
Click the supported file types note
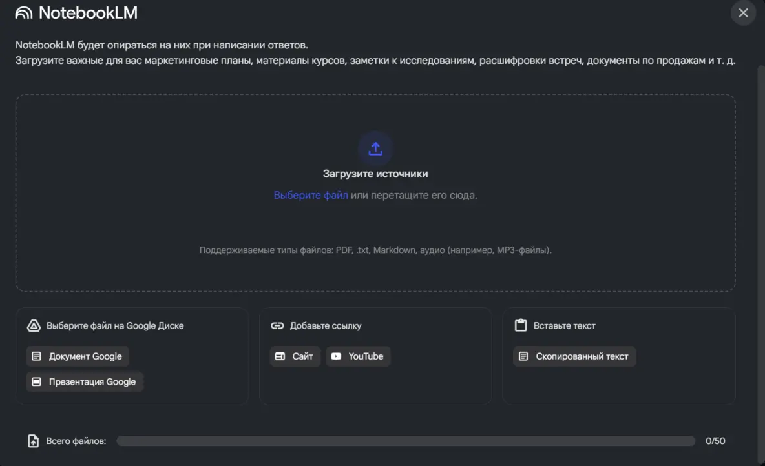(x=375, y=250)
